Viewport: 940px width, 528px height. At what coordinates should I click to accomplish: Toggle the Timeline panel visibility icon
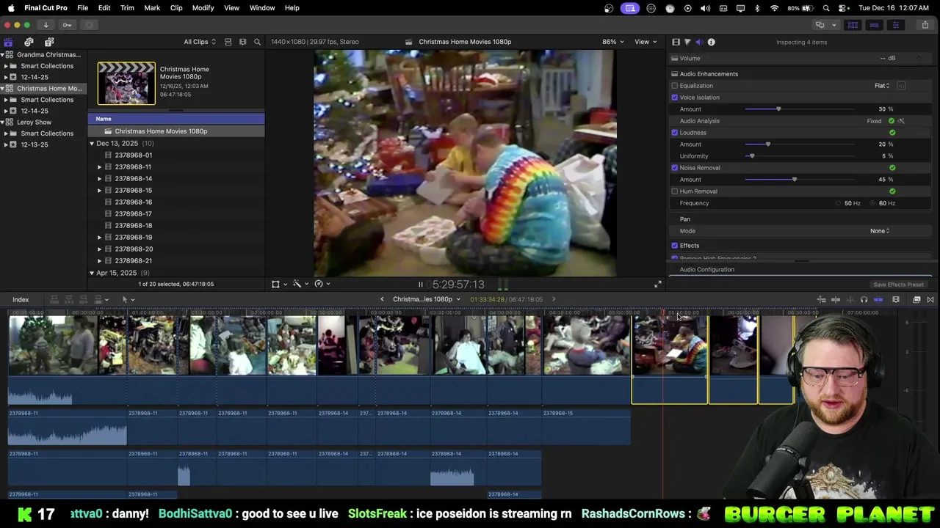click(874, 25)
